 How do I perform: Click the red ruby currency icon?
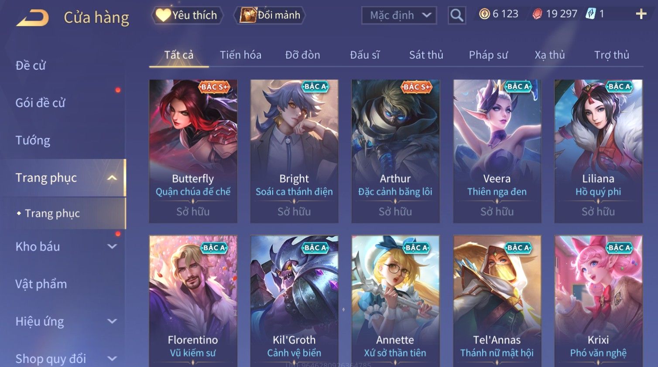(x=537, y=14)
